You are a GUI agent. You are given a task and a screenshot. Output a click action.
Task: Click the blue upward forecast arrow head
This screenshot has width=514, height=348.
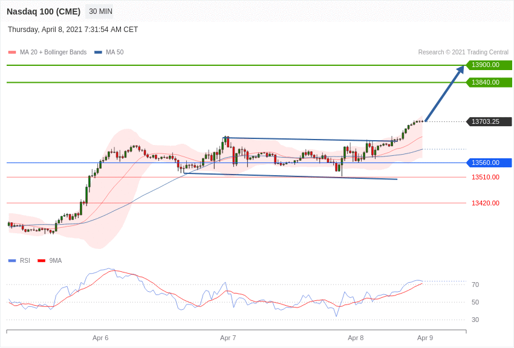pyautogui.click(x=460, y=69)
